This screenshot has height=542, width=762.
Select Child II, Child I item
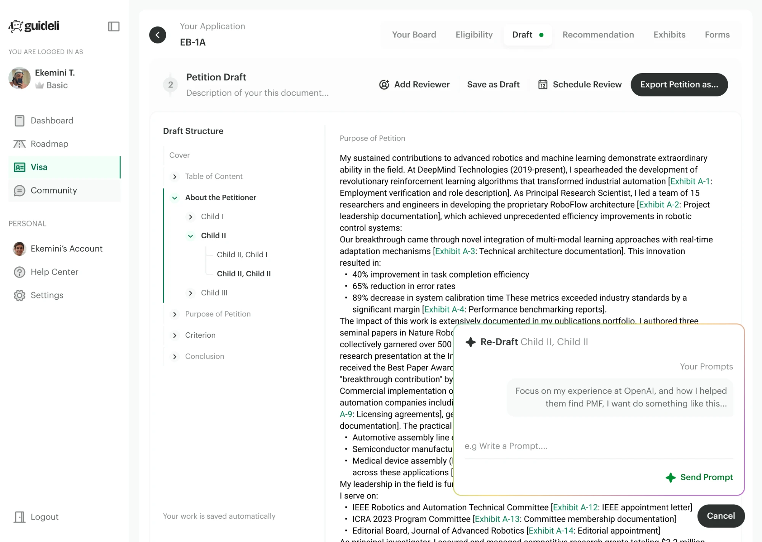pos(242,255)
